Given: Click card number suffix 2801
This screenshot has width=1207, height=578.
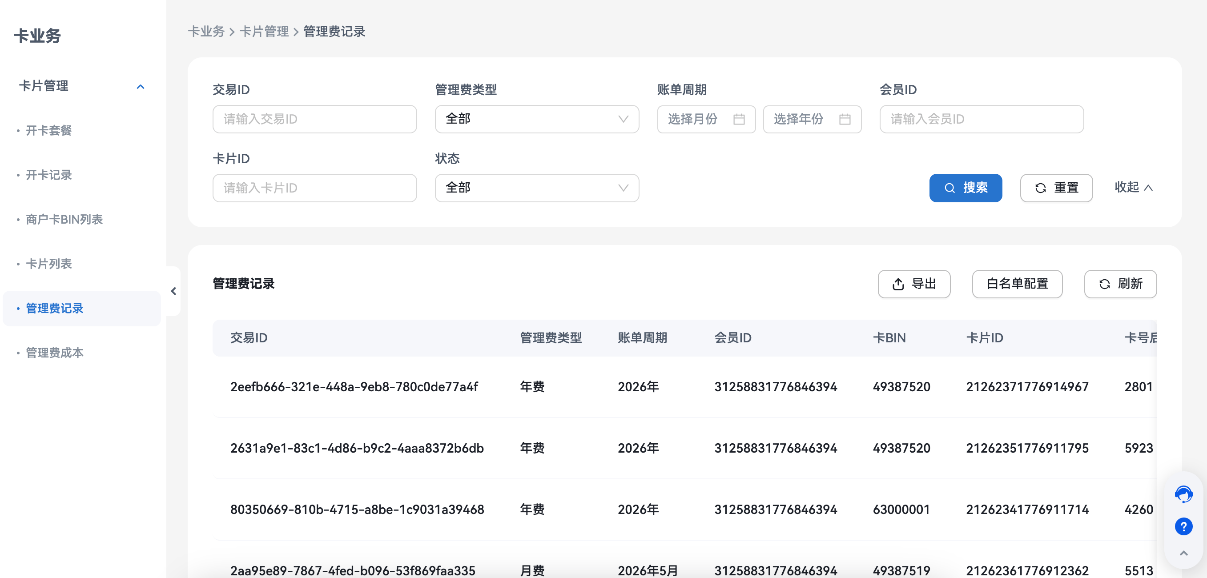Looking at the screenshot, I should (x=1138, y=387).
